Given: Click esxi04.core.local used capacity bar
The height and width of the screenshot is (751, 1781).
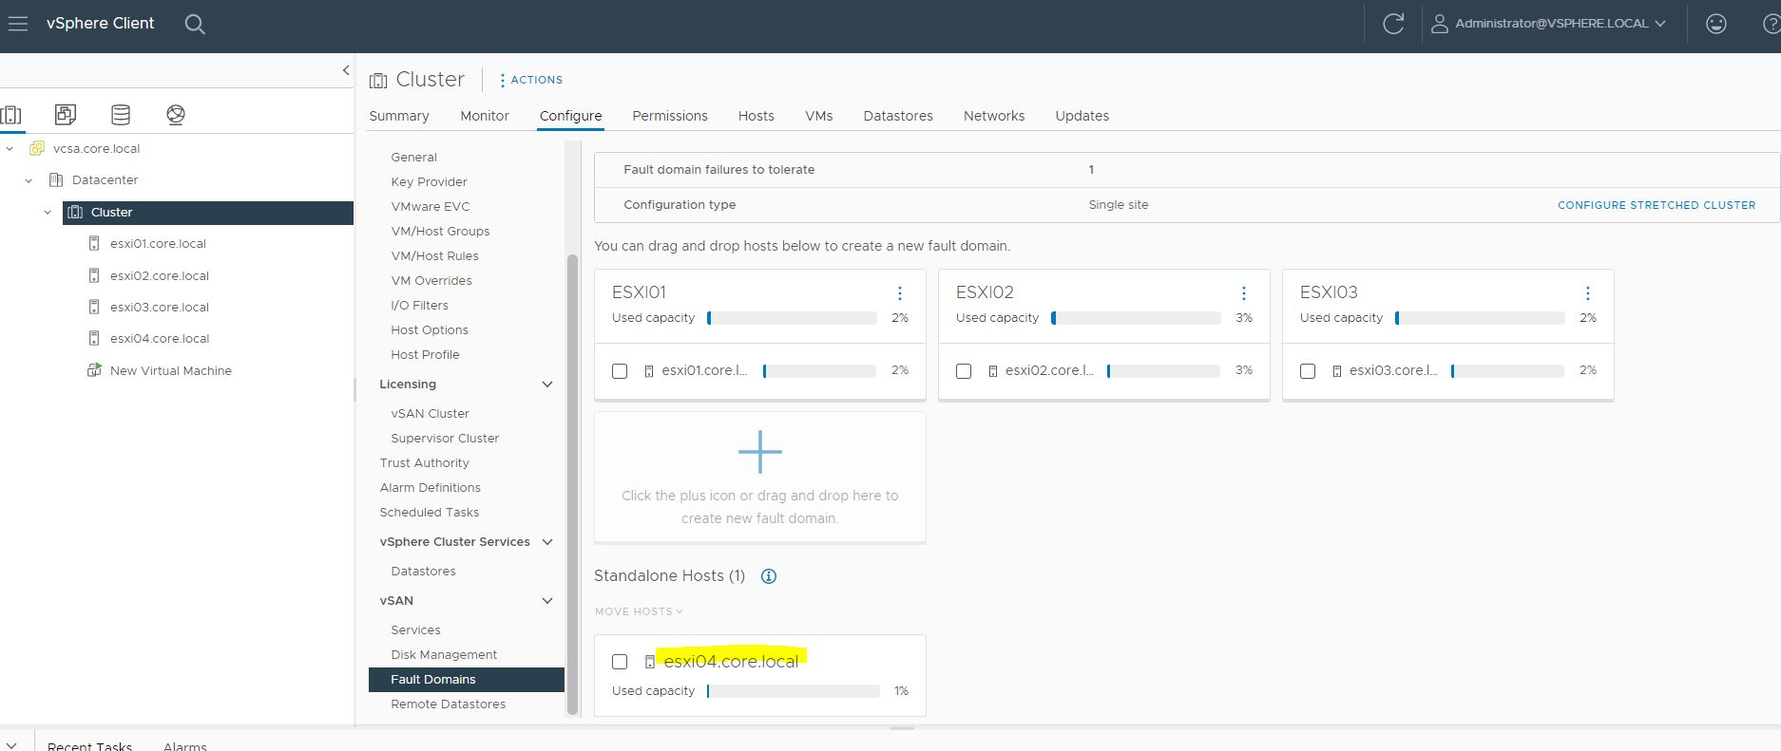Looking at the screenshot, I should coord(794,692).
